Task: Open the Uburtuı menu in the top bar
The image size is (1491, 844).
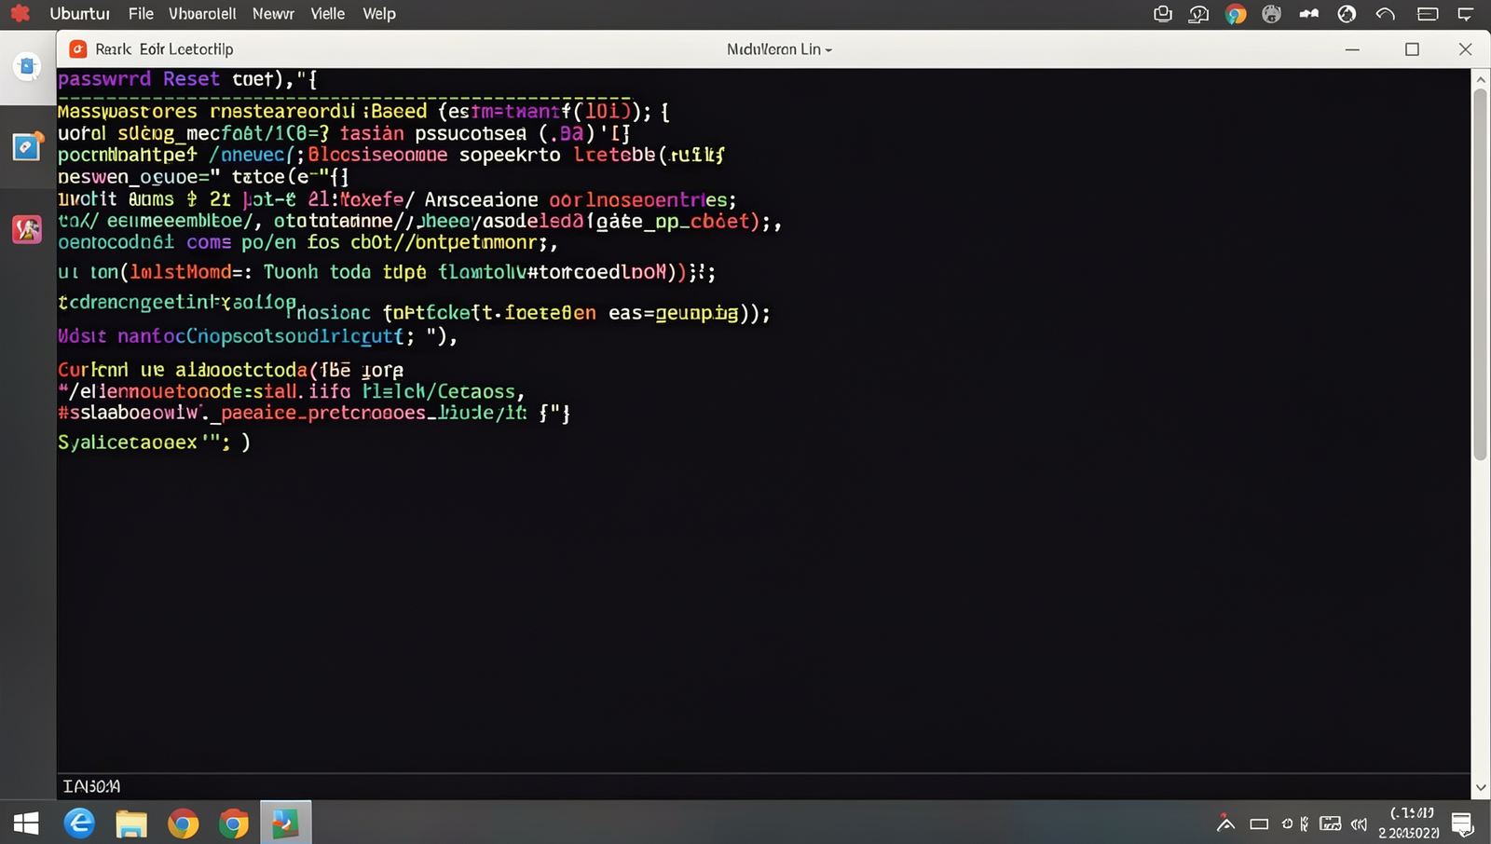Action: pos(79,14)
